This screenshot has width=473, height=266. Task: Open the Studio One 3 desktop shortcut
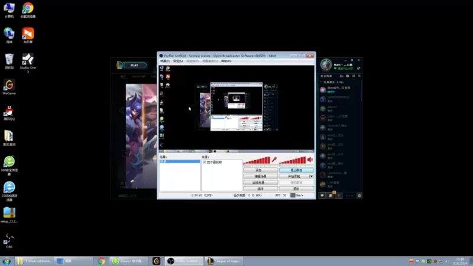point(28,63)
